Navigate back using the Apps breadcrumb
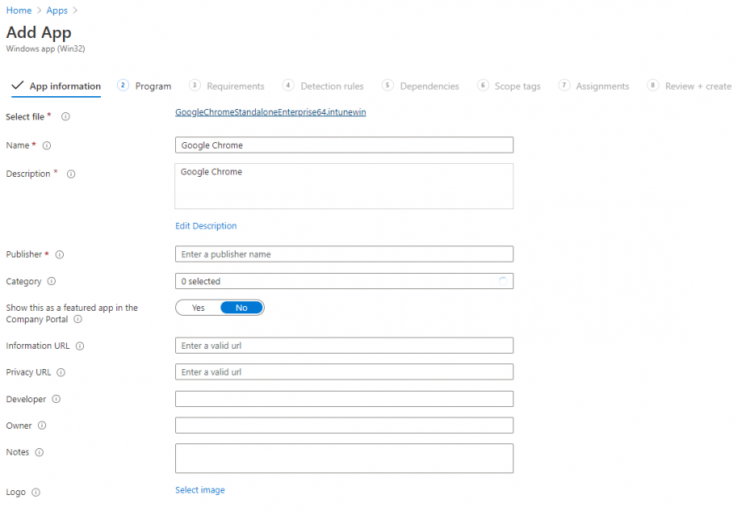Viewport: 737px width, 516px height. [x=57, y=10]
